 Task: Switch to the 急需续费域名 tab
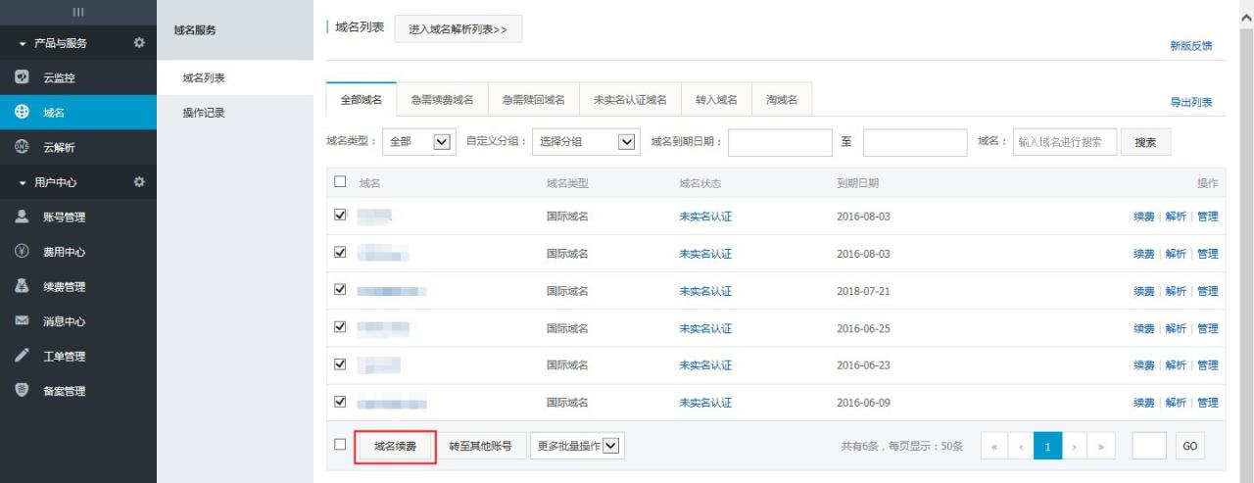point(442,100)
